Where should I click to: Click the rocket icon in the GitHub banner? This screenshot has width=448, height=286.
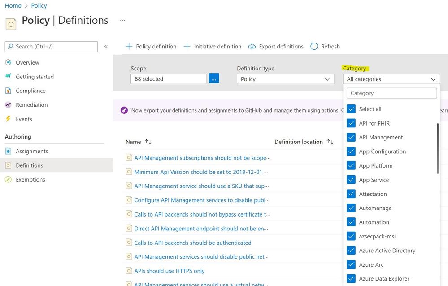click(x=124, y=110)
